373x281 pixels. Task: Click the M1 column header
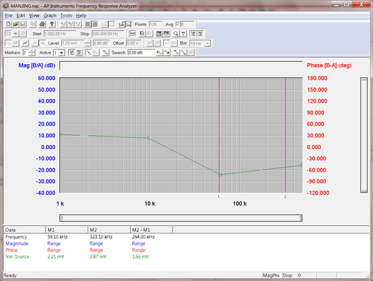click(x=67, y=230)
